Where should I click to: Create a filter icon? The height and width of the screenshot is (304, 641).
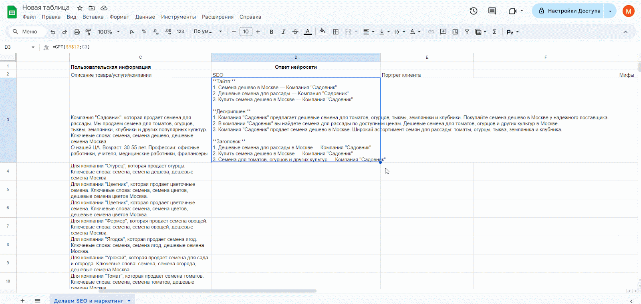pos(467,32)
